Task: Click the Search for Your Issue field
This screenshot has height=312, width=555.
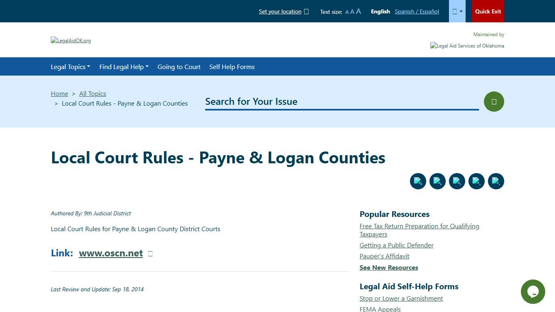Action: (341, 102)
